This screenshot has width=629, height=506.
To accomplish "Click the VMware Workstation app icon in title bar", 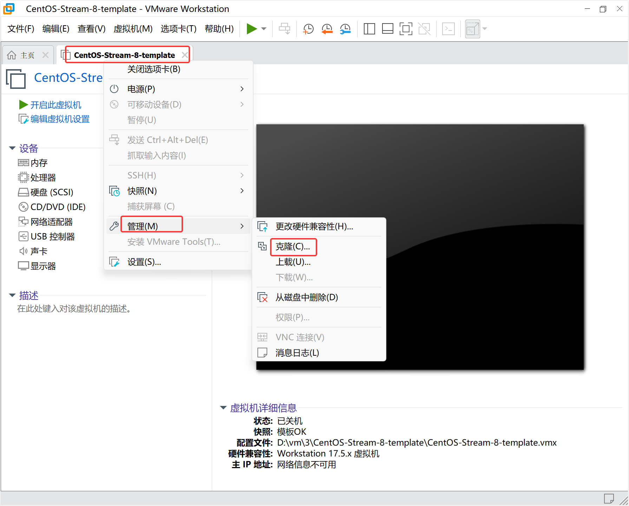I will pyautogui.click(x=9, y=8).
